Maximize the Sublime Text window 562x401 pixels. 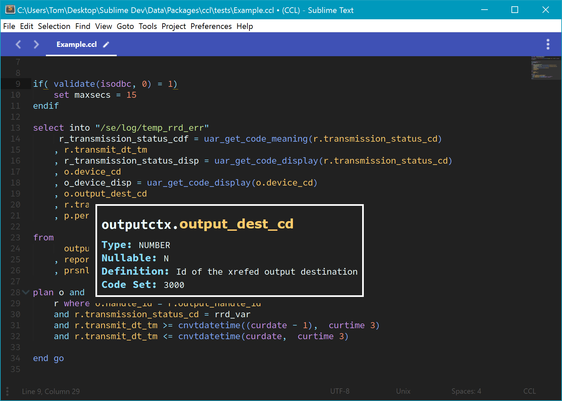(515, 10)
